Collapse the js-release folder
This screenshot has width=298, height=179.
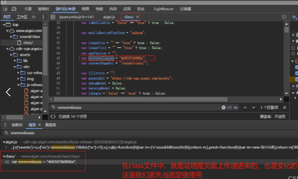coord(18,85)
